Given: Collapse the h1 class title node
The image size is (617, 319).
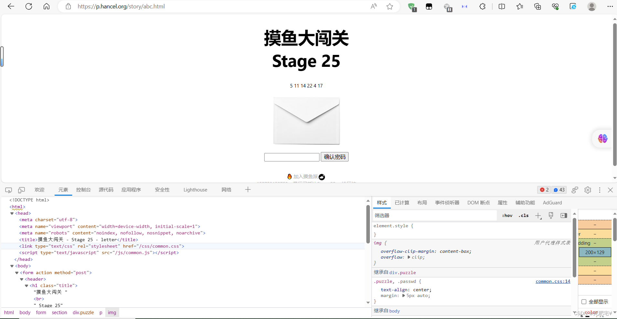Looking at the screenshot, I should [26, 286].
